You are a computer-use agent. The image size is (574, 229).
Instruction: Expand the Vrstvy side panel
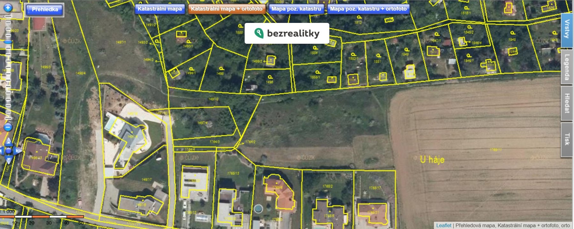[567, 29]
